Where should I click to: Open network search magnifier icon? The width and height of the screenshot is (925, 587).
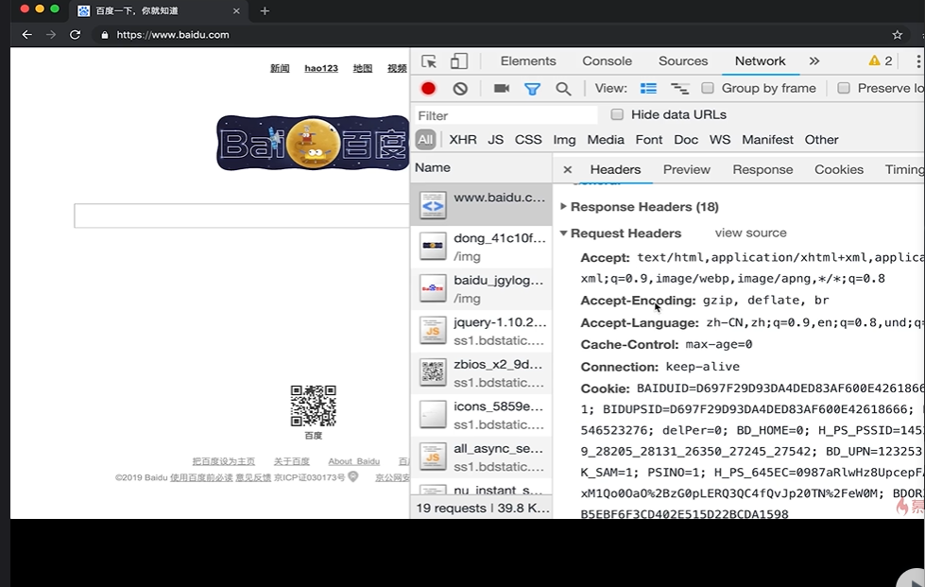click(563, 89)
